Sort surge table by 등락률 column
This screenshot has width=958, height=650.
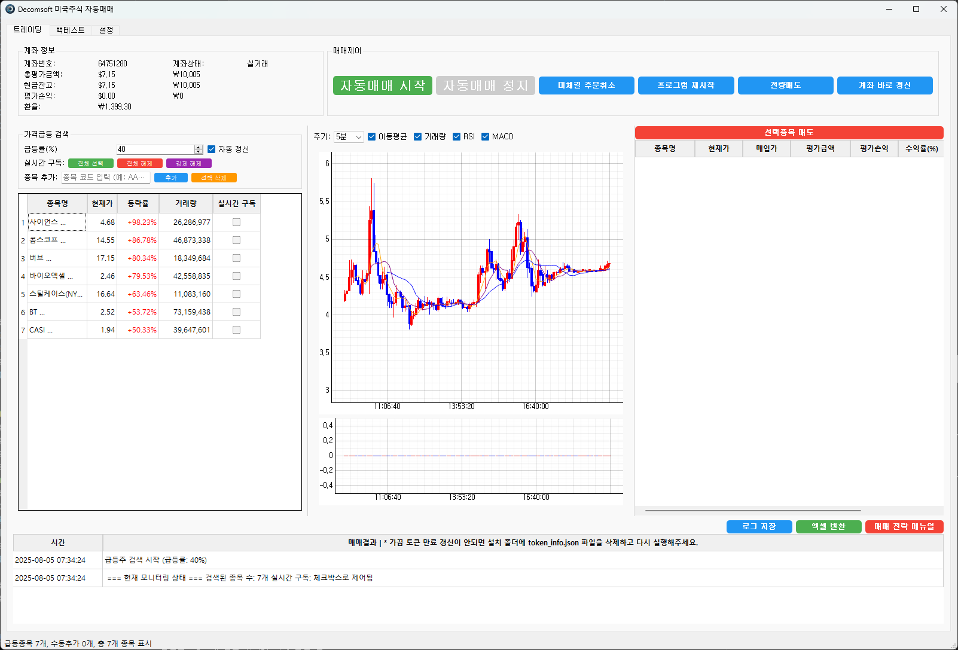click(x=138, y=204)
